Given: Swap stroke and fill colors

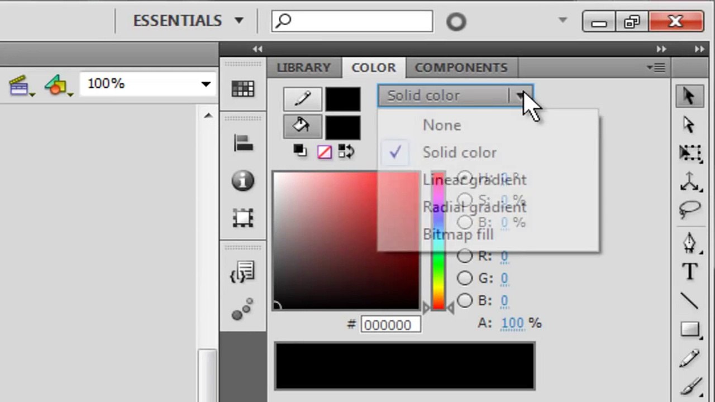Looking at the screenshot, I should pyautogui.click(x=346, y=151).
